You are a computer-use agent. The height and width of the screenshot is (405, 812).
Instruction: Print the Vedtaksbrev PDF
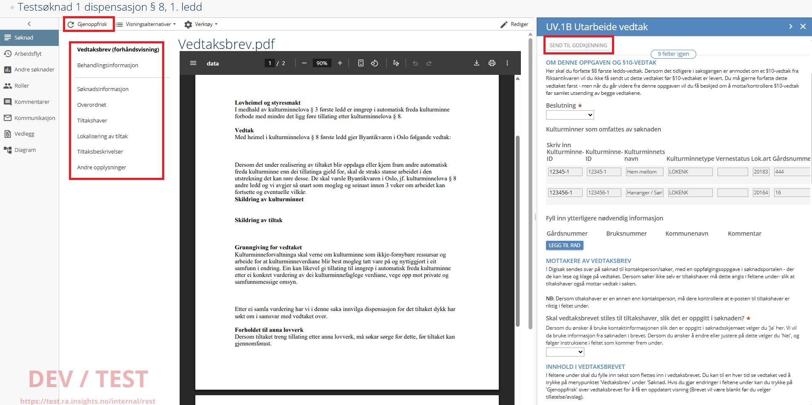pos(492,63)
